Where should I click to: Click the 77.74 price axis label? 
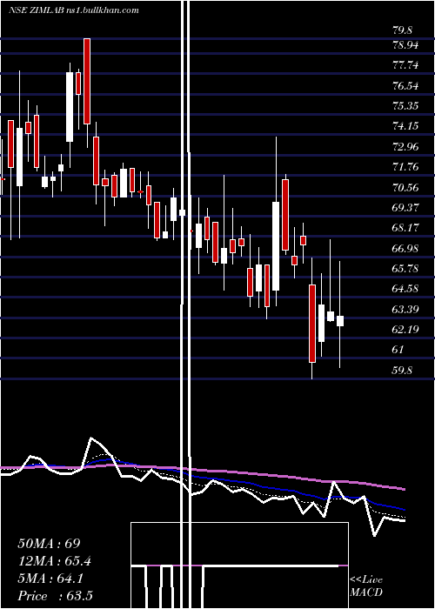(x=405, y=65)
